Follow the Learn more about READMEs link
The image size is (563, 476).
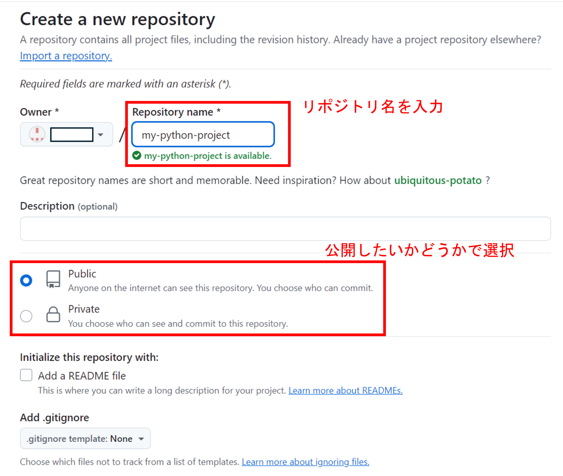[346, 390]
